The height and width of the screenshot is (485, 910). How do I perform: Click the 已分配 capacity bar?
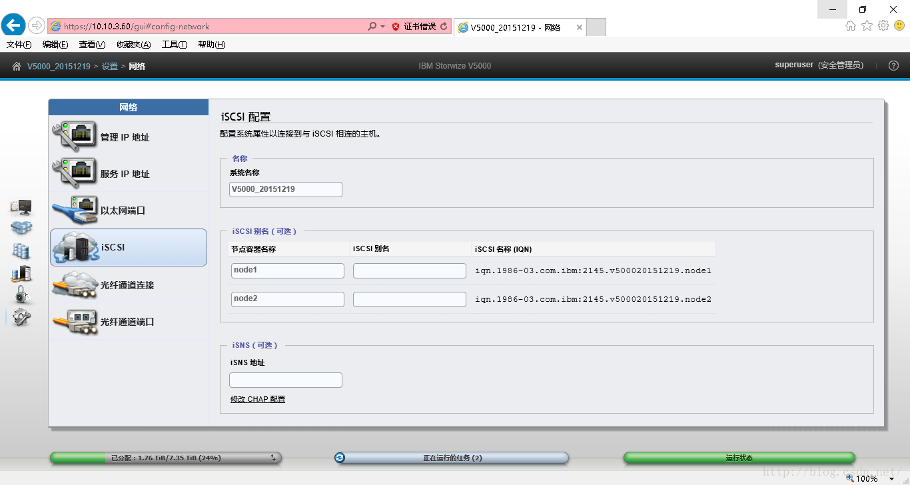point(166,458)
